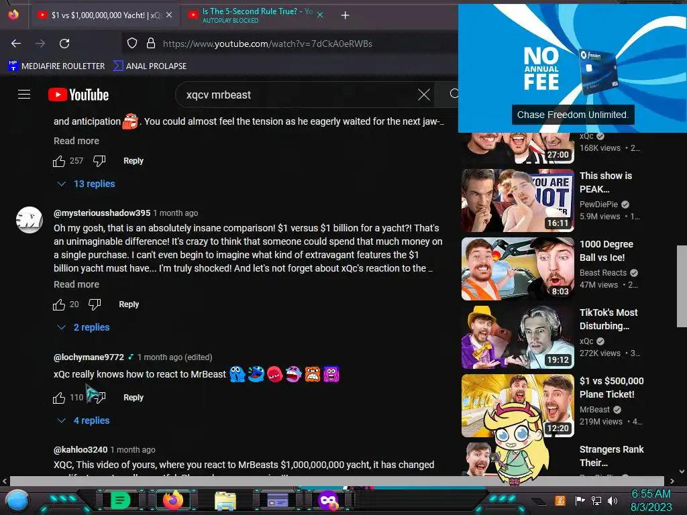Click the Chase Freedom Unlimited ad
Screen dimensions: 687x515
[572, 68]
